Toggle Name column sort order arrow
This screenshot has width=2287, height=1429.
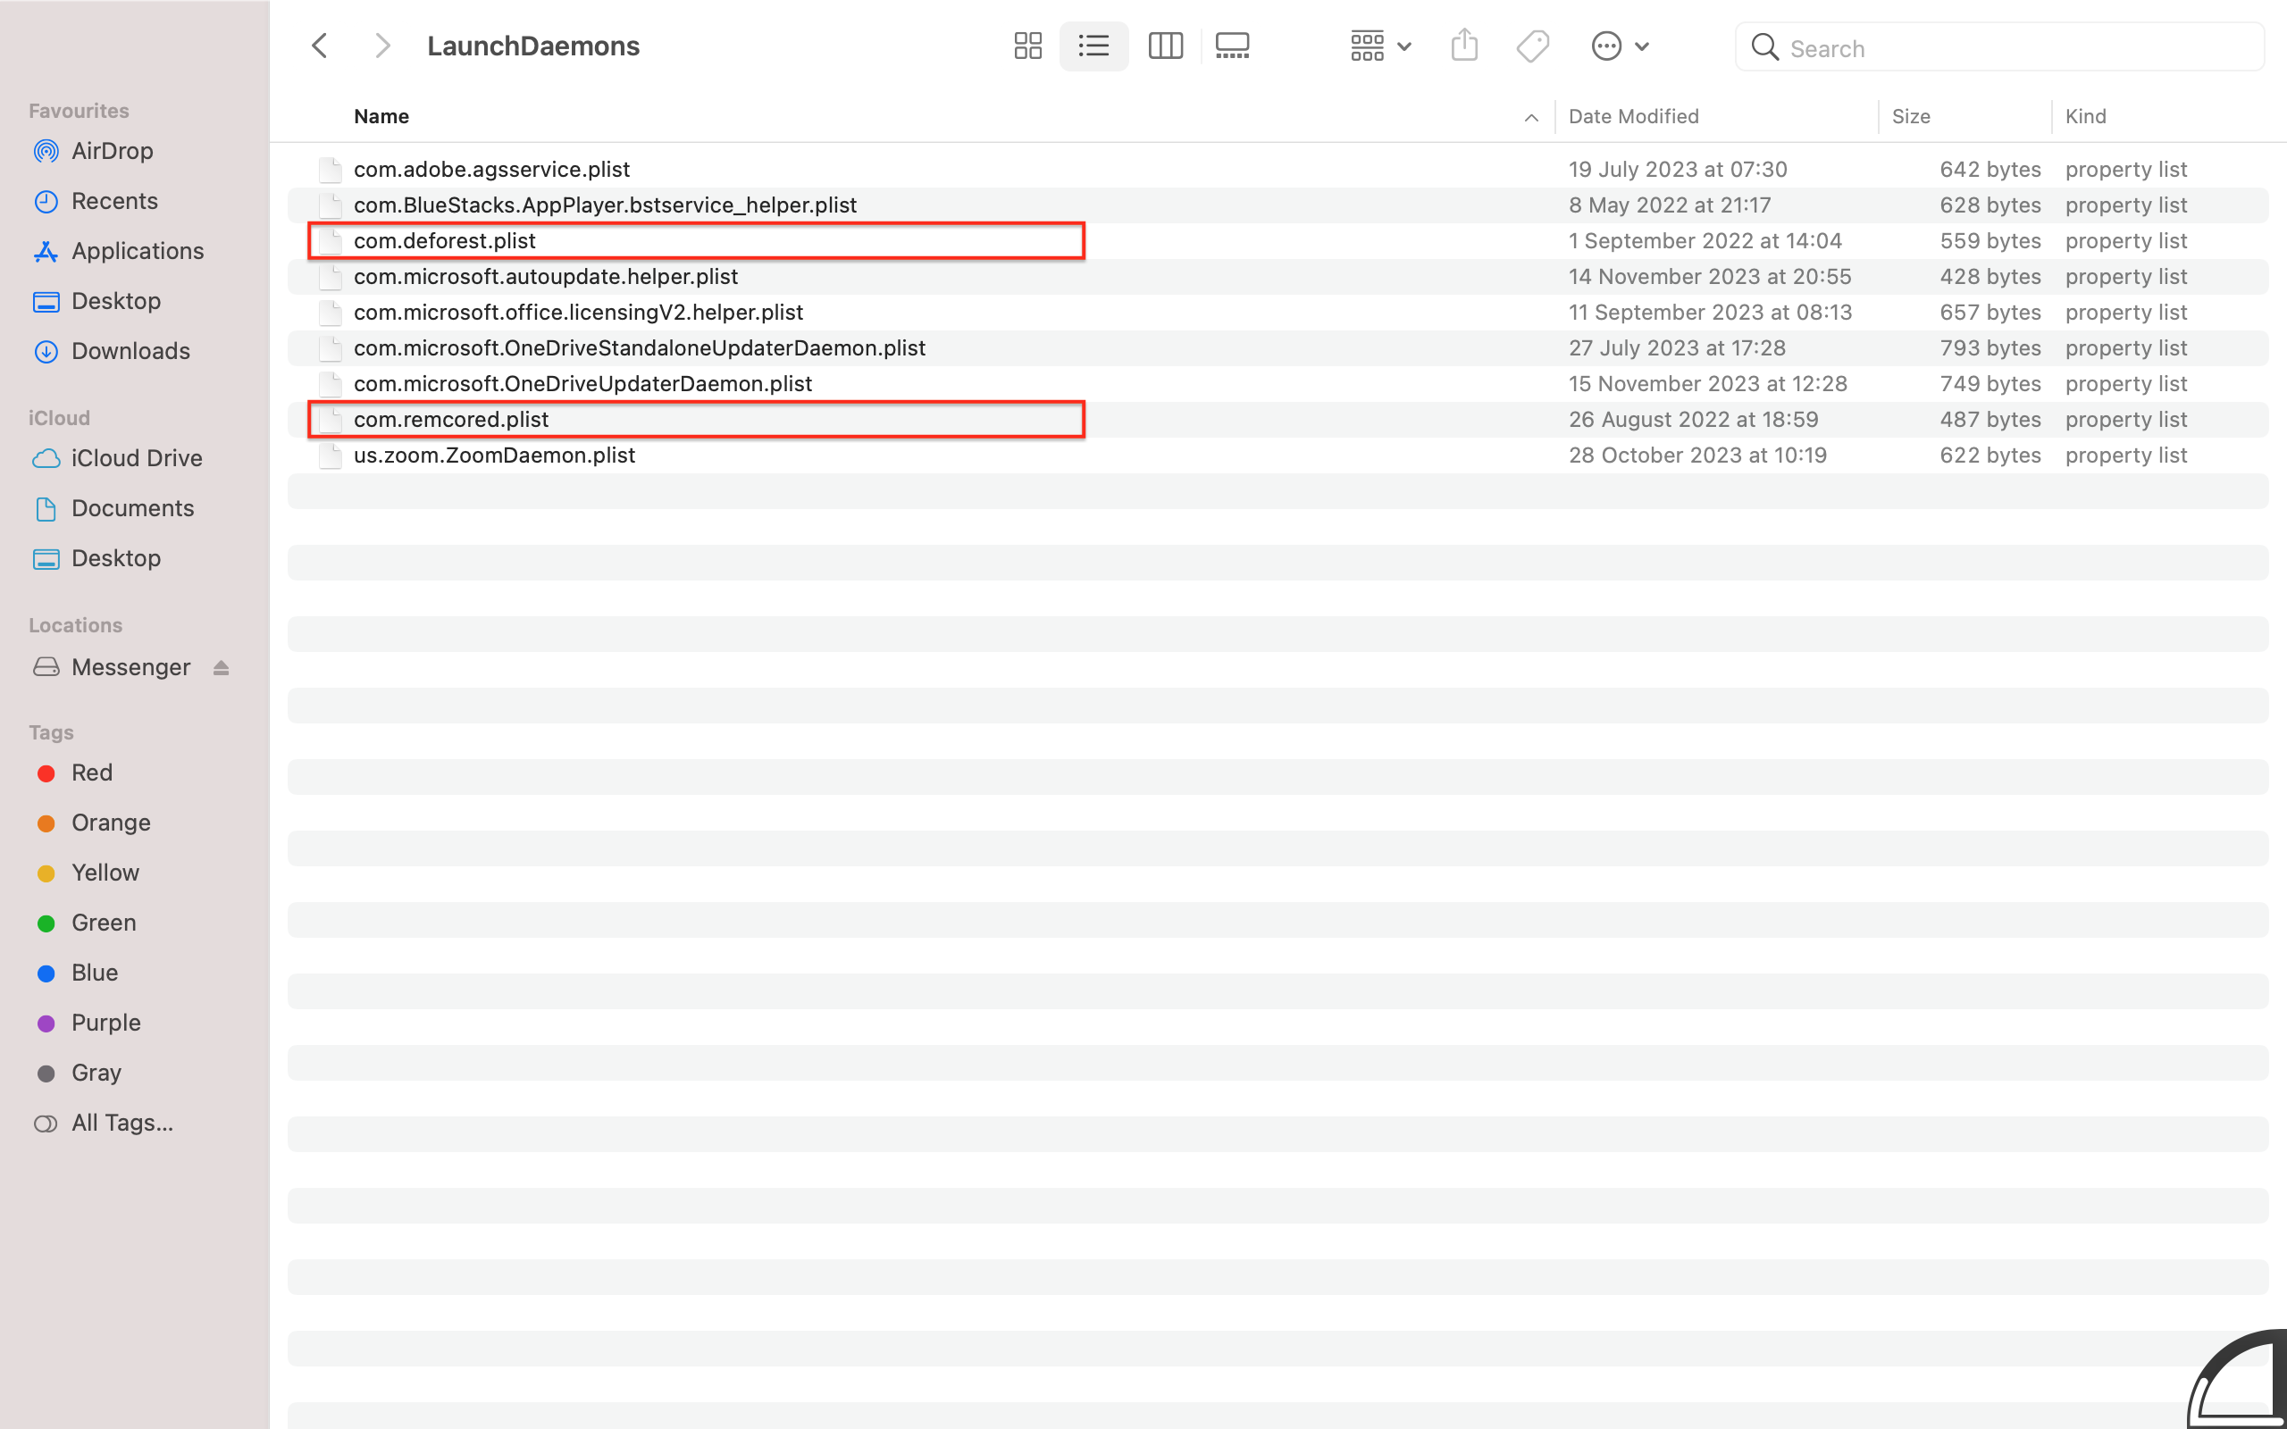tap(1531, 117)
